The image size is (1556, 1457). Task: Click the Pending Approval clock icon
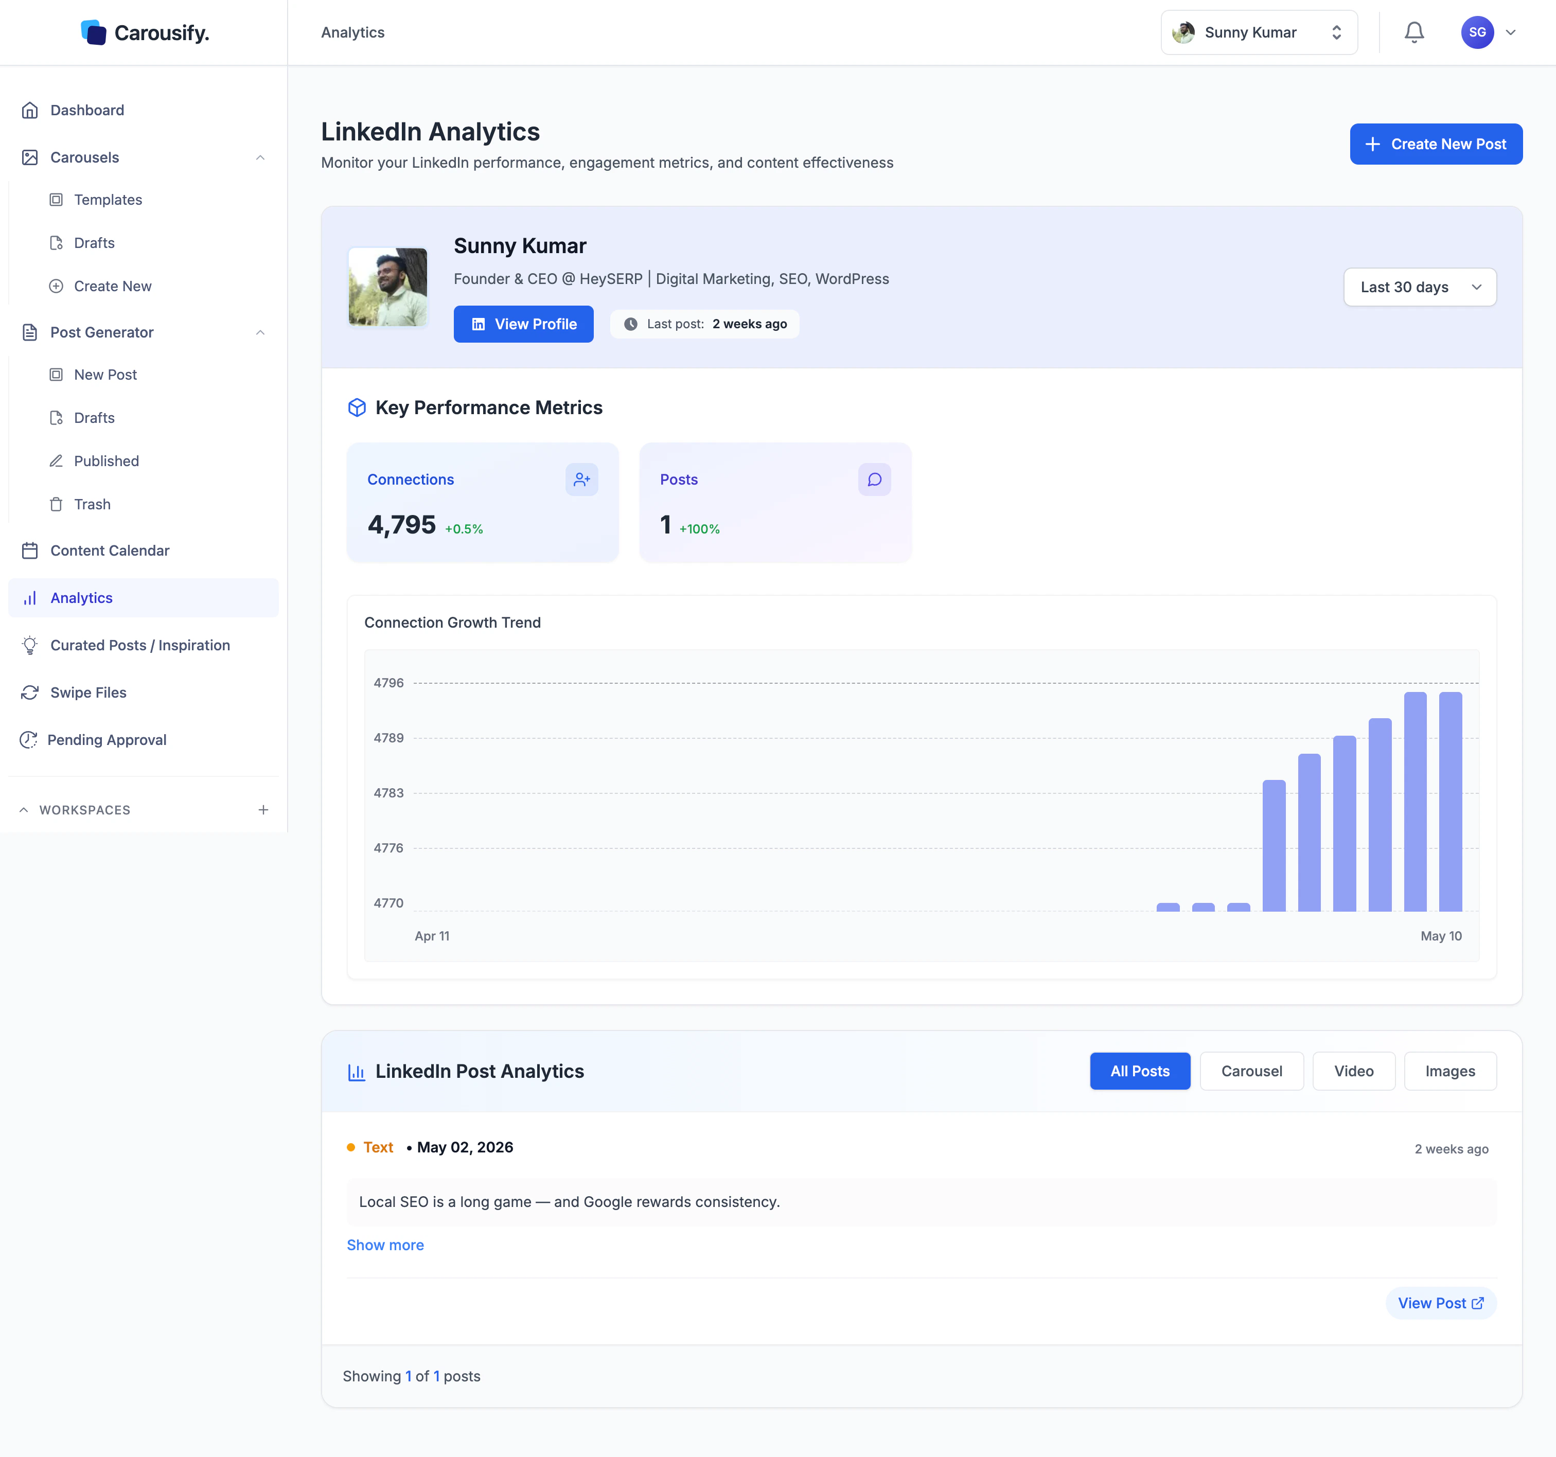point(28,740)
